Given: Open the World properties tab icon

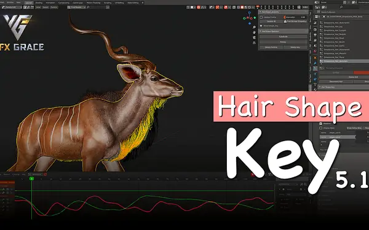Looking at the screenshot, I should click(x=315, y=51).
